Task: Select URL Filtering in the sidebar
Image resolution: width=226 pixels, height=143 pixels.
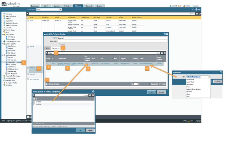Action: 12,65
